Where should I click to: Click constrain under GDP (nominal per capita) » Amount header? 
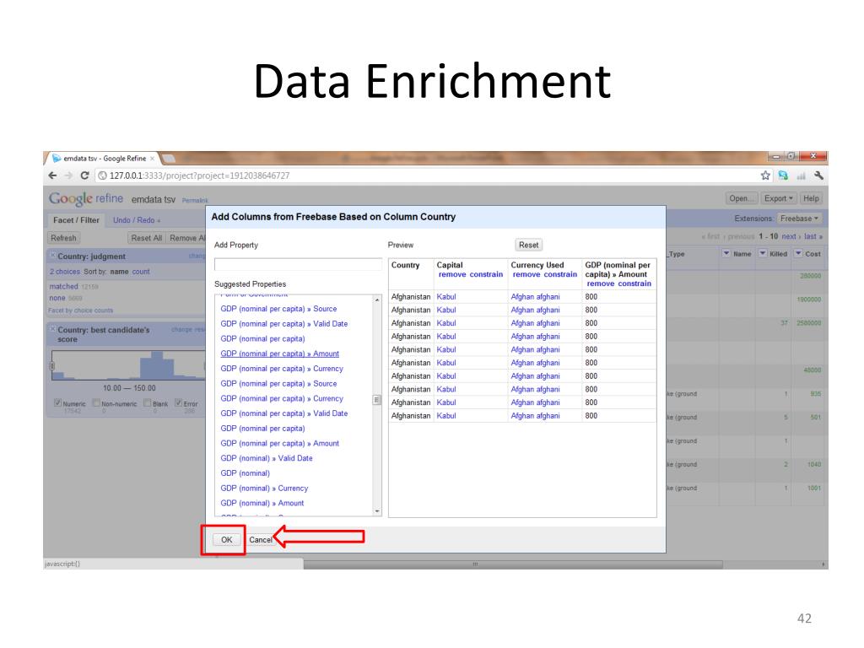tap(634, 283)
